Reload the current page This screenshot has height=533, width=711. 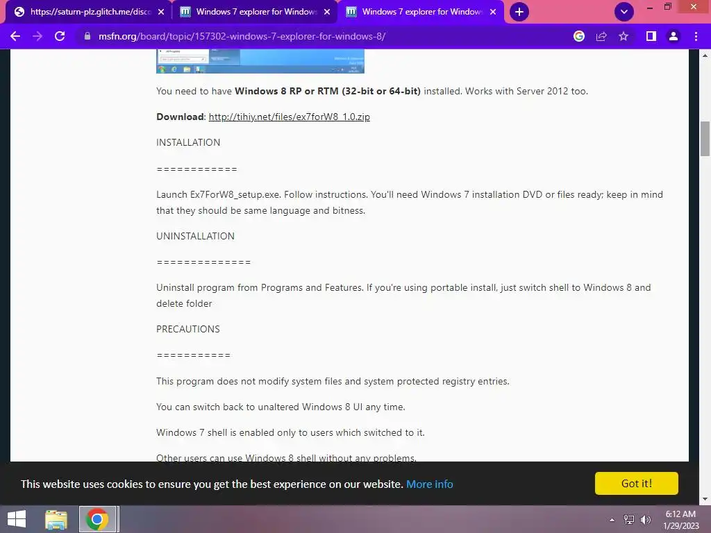click(60, 36)
